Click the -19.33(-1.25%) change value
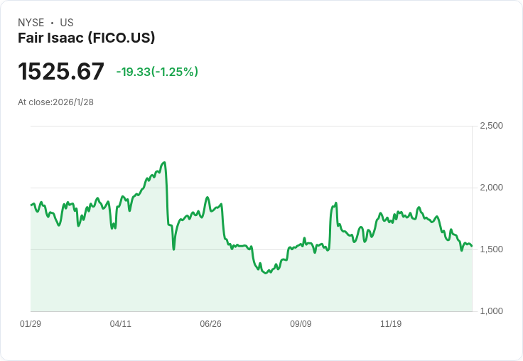The image size is (523, 361). click(157, 72)
